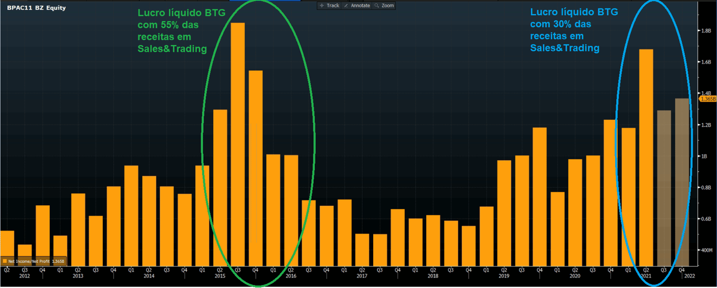Select the shortest bar, Q3 2012

[25, 255]
